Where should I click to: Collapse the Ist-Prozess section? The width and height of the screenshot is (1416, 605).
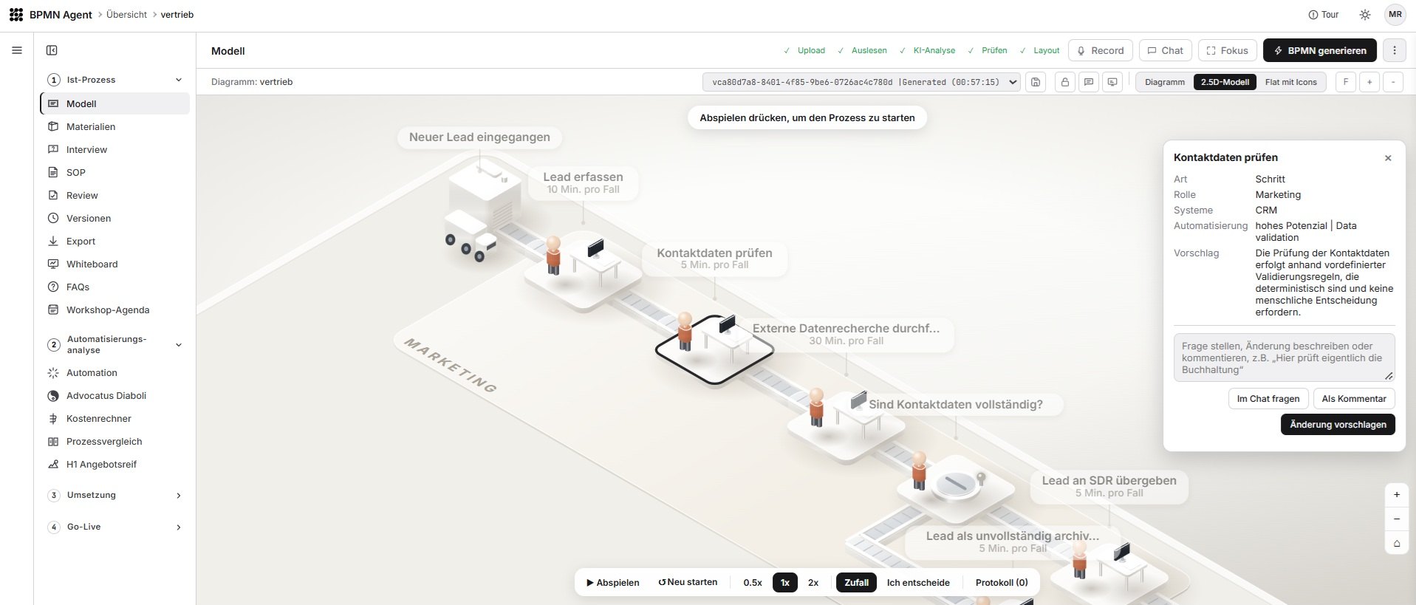tap(179, 80)
